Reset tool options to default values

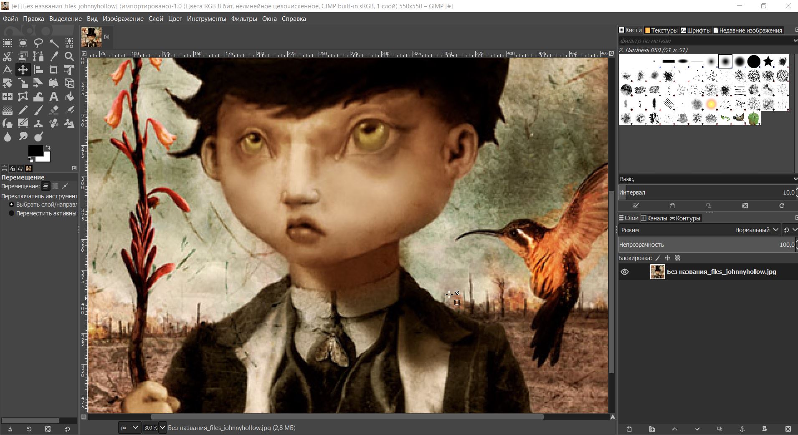point(67,429)
